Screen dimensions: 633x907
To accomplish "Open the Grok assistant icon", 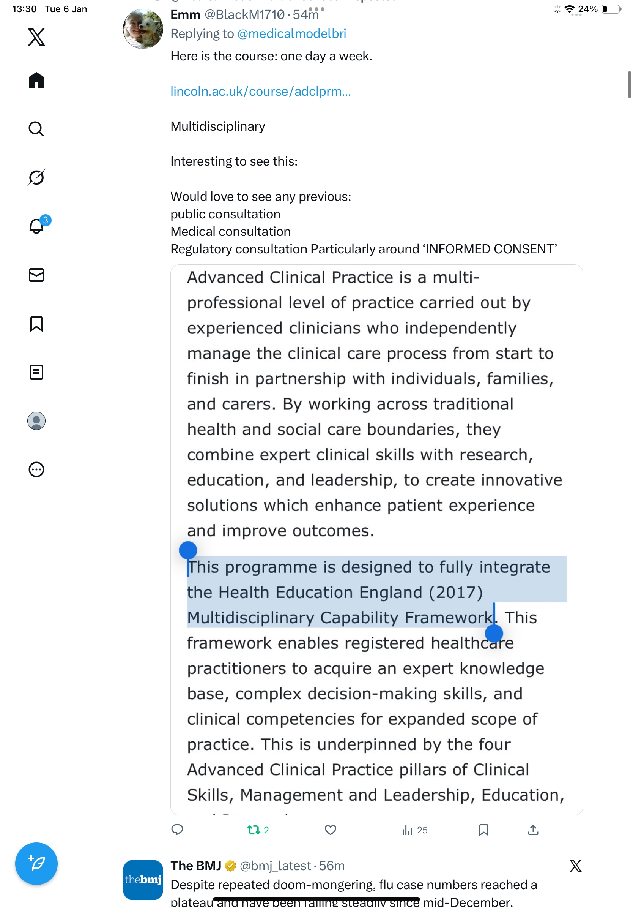I will click(36, 177).
